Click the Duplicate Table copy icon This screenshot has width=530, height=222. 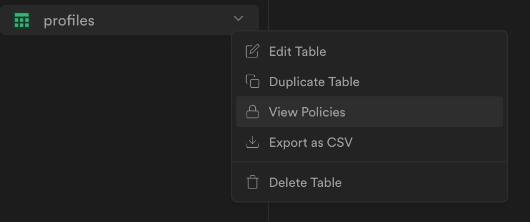click(x=252, y=82)
